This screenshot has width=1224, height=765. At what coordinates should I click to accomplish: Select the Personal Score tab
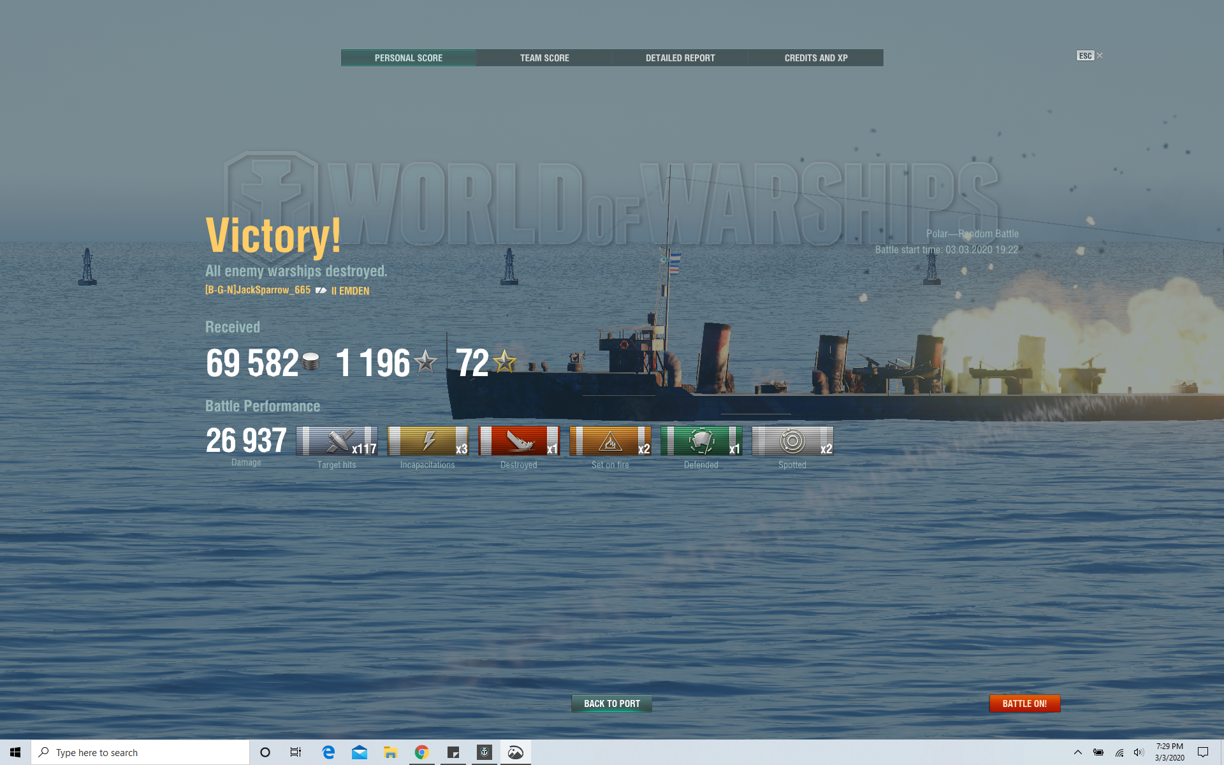[408, 58]
